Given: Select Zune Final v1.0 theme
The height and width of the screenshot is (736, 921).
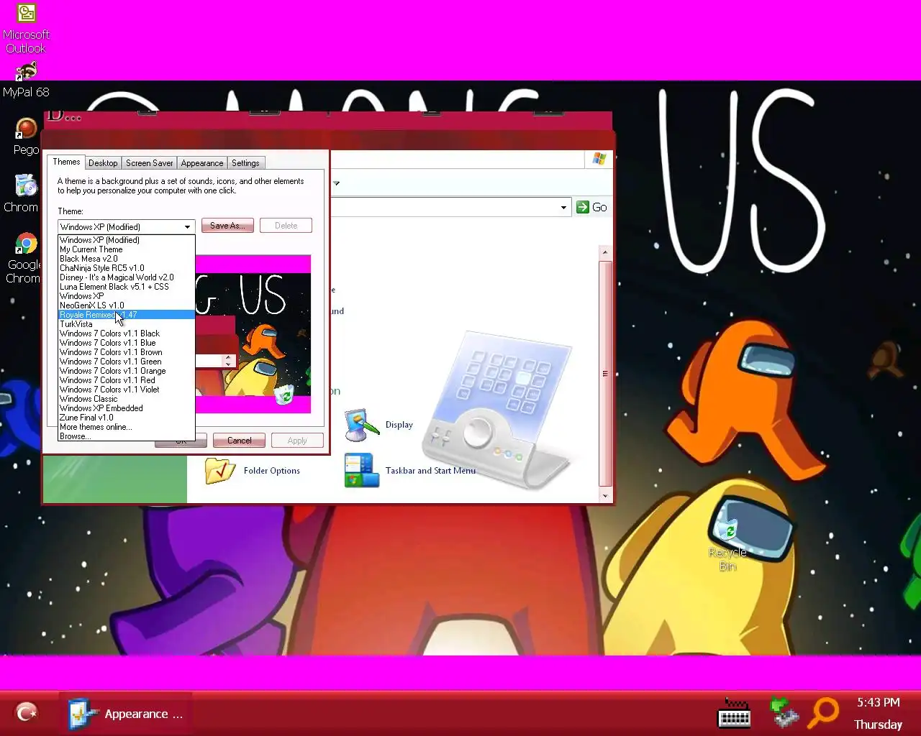Looking at the screenshot, I should tap(126, 418).
